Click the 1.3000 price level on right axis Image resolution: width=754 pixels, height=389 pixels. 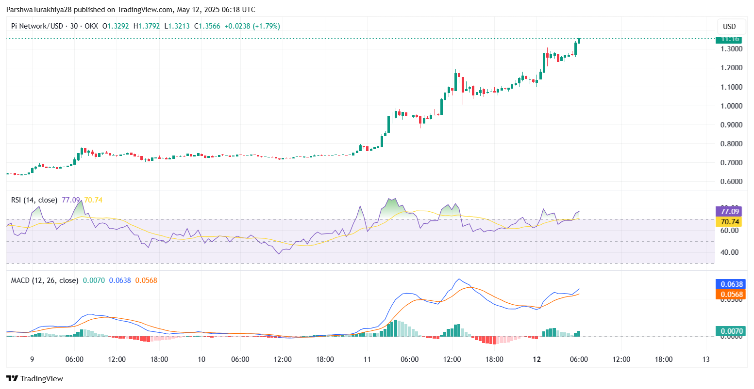pos(731,48)
